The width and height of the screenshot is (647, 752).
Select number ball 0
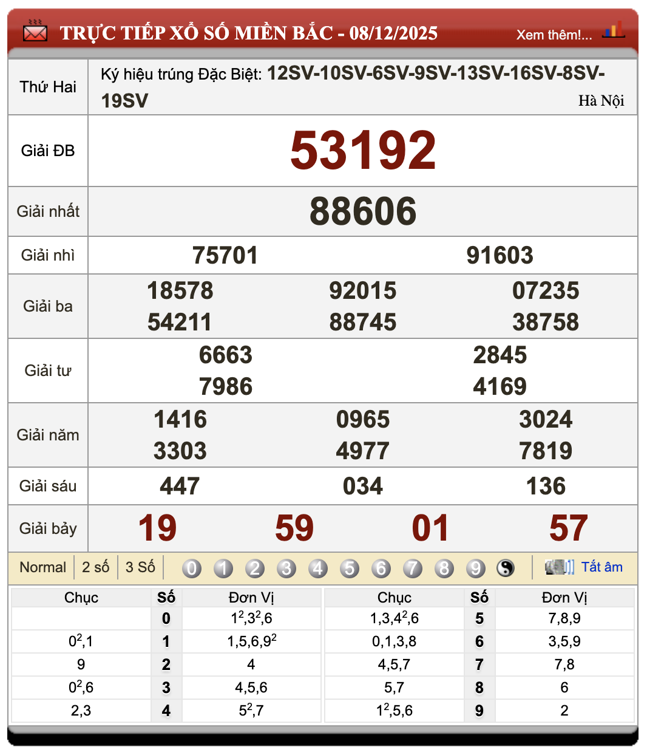191,567
